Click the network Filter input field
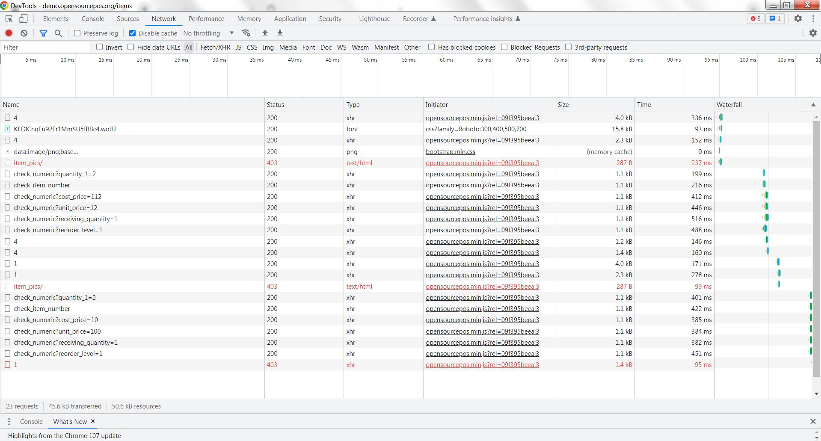This screenshot has height=441, width=821. tap(45, 47)
